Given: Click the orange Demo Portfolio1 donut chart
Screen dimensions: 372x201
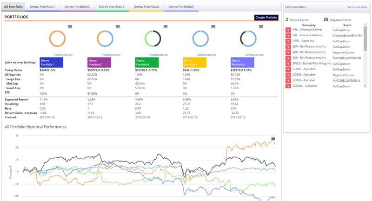Looking at the screenshot, I should tap(57, 39).
